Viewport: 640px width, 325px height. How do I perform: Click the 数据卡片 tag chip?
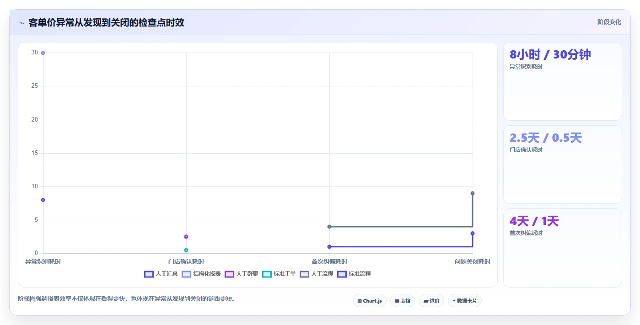click(x=465, y=301)
